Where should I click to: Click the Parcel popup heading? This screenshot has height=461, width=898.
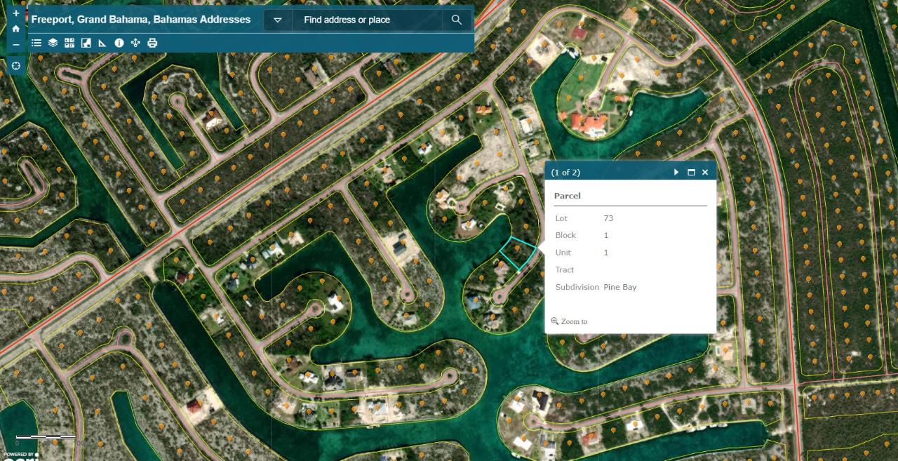[568, 196]
